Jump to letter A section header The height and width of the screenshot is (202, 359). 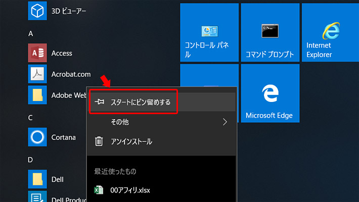31,34
